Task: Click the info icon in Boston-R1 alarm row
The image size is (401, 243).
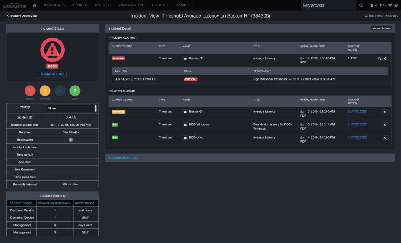Action: pos(386,58)
